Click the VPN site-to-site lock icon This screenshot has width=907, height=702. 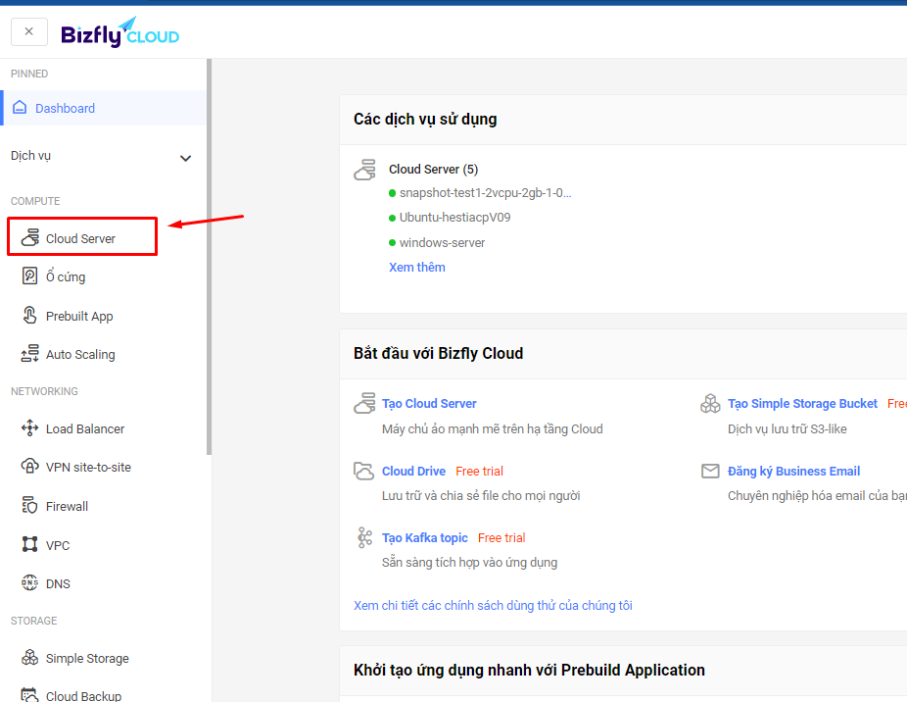tap(29, 467)
